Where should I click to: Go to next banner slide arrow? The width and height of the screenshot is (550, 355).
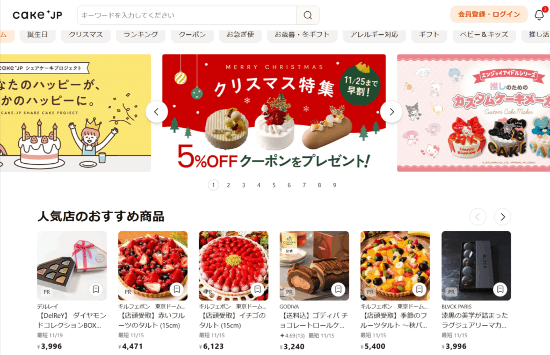pos(392,112)
